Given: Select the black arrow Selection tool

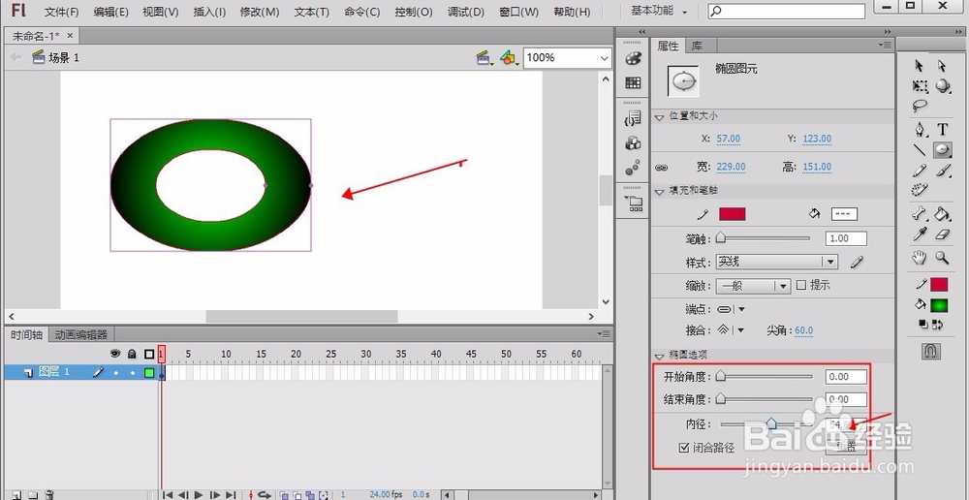Looking at the screenshot, I should pos(919,66).
